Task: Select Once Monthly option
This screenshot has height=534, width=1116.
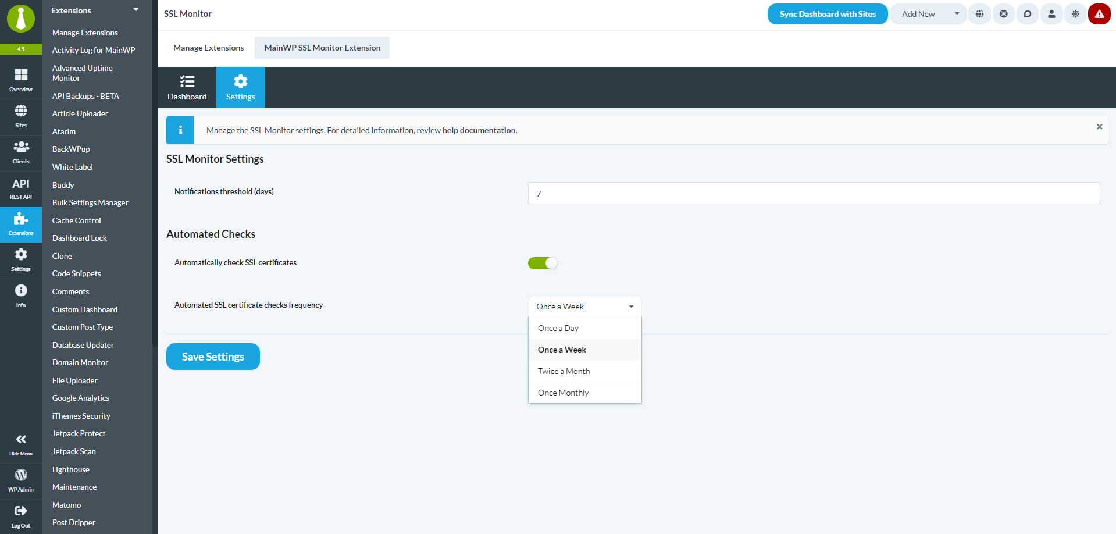Action: click(x=584, y=393)
